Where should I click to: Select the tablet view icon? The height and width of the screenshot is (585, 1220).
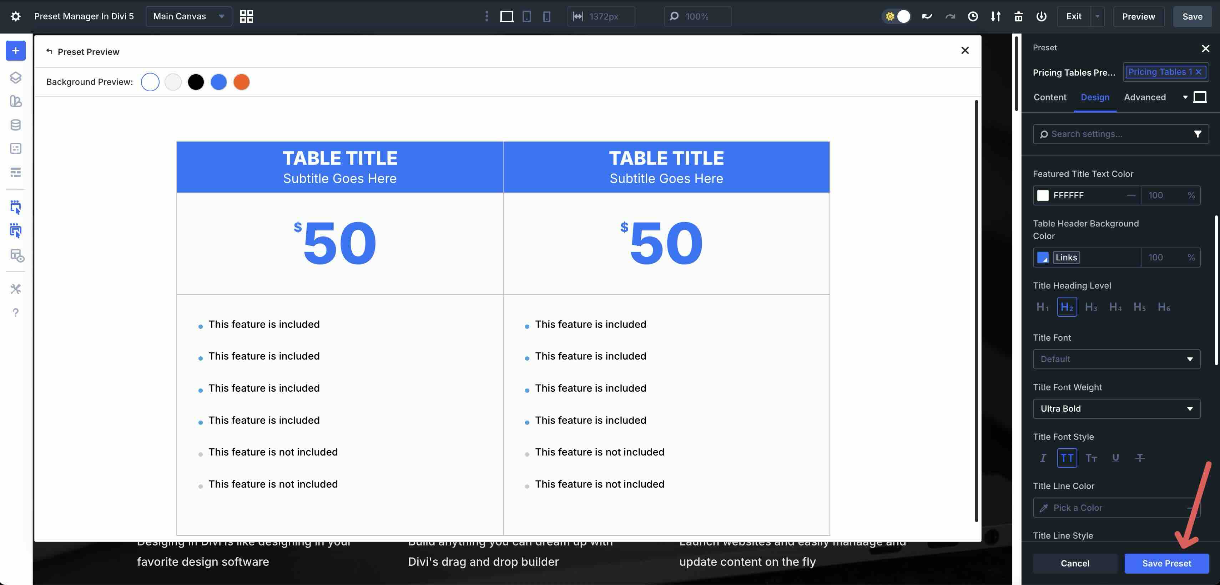point(526,16)
